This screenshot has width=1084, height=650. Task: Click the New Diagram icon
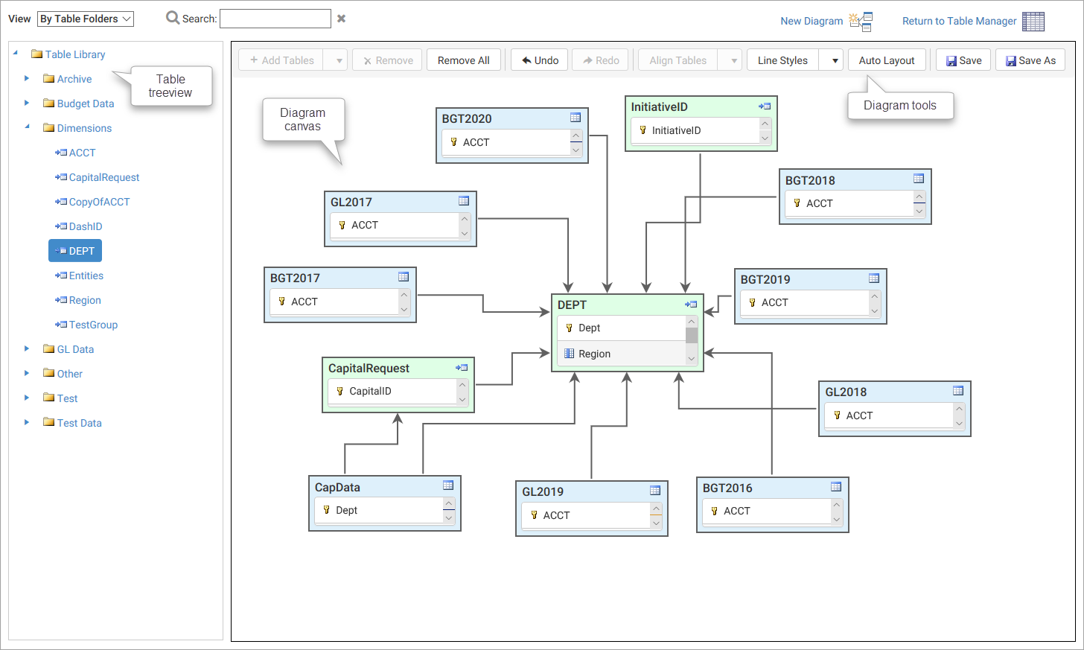[860, 20]
